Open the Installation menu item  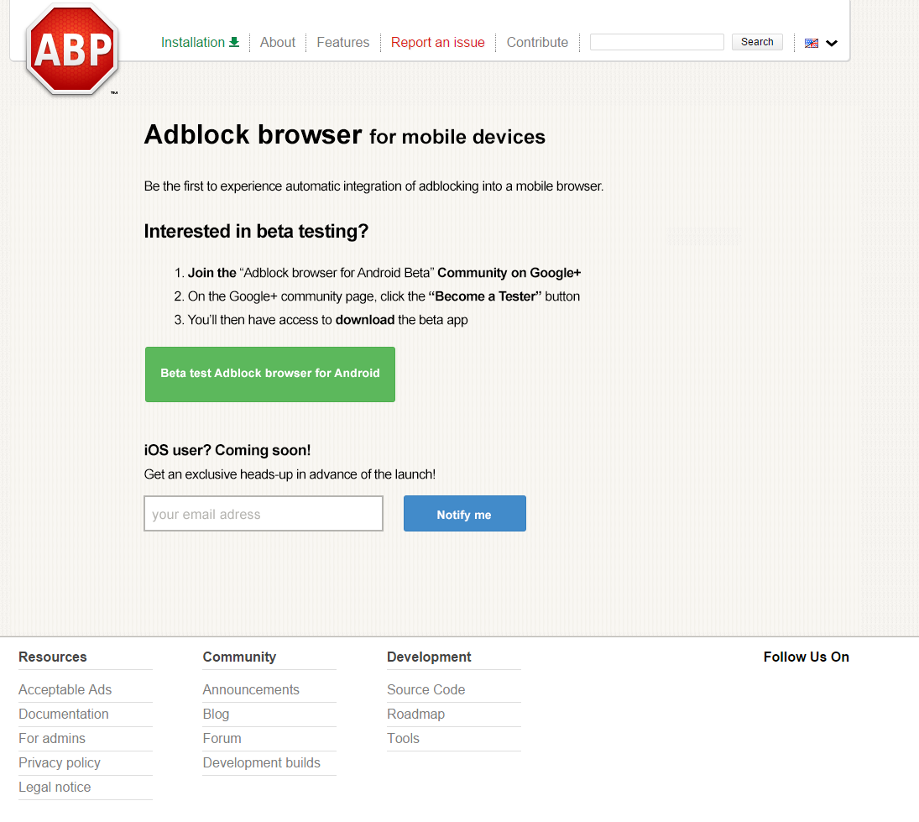tap(193, 42)
